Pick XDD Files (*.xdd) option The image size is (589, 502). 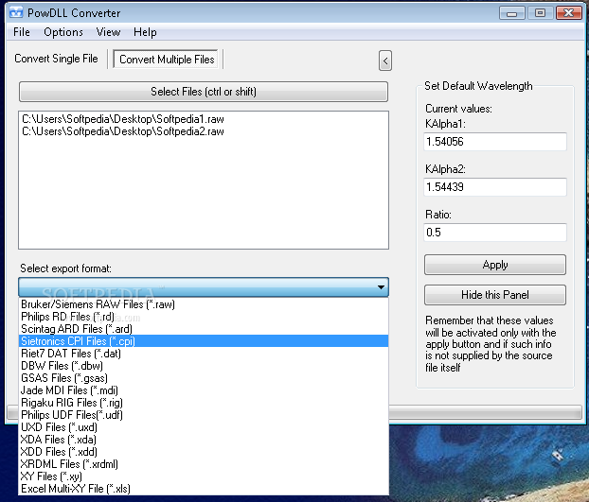click(204, 452)
